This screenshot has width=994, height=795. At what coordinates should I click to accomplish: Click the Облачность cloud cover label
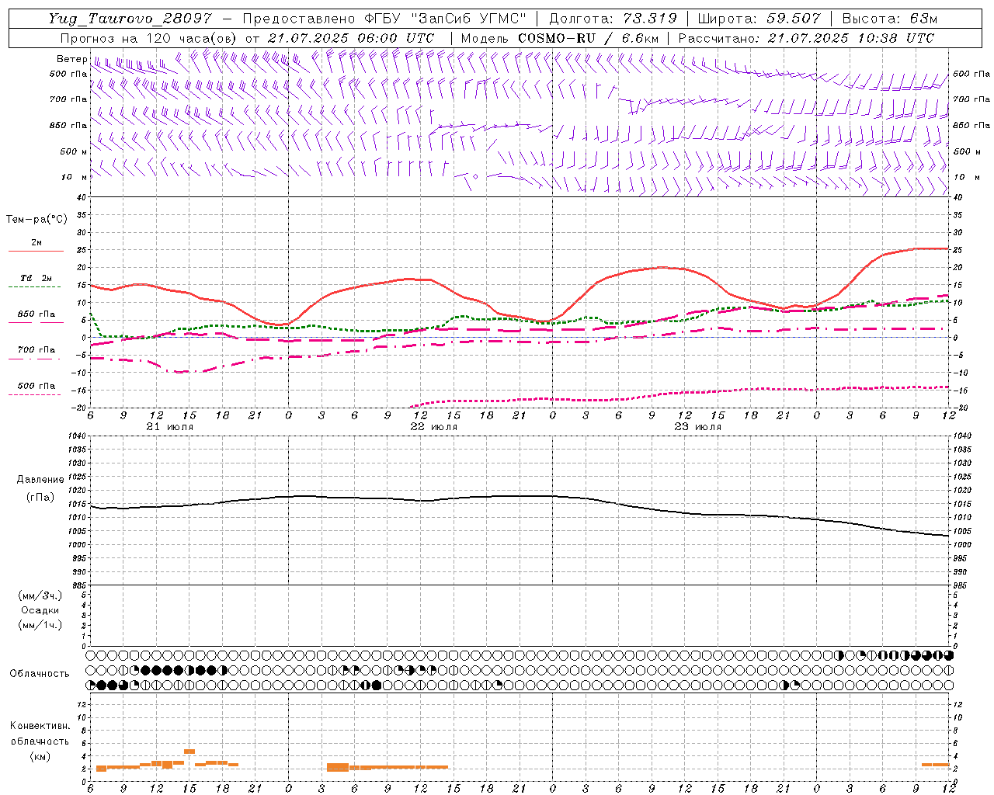pyautogui.click(x=40, y=673)
